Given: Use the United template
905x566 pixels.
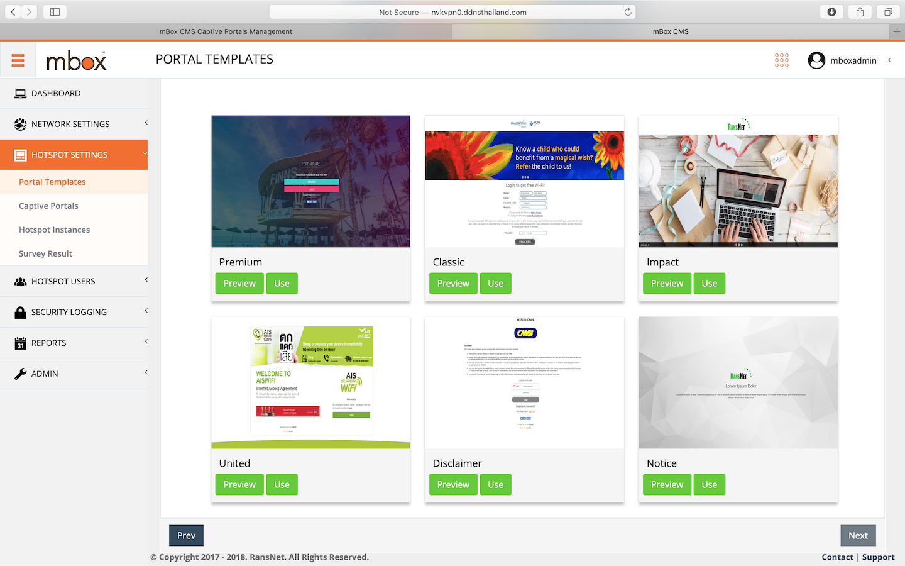Looking at the screenshot, I should [282, 485].
